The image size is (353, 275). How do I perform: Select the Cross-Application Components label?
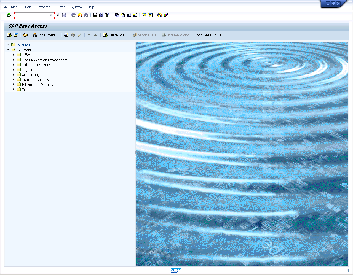[x=44, y=60]
